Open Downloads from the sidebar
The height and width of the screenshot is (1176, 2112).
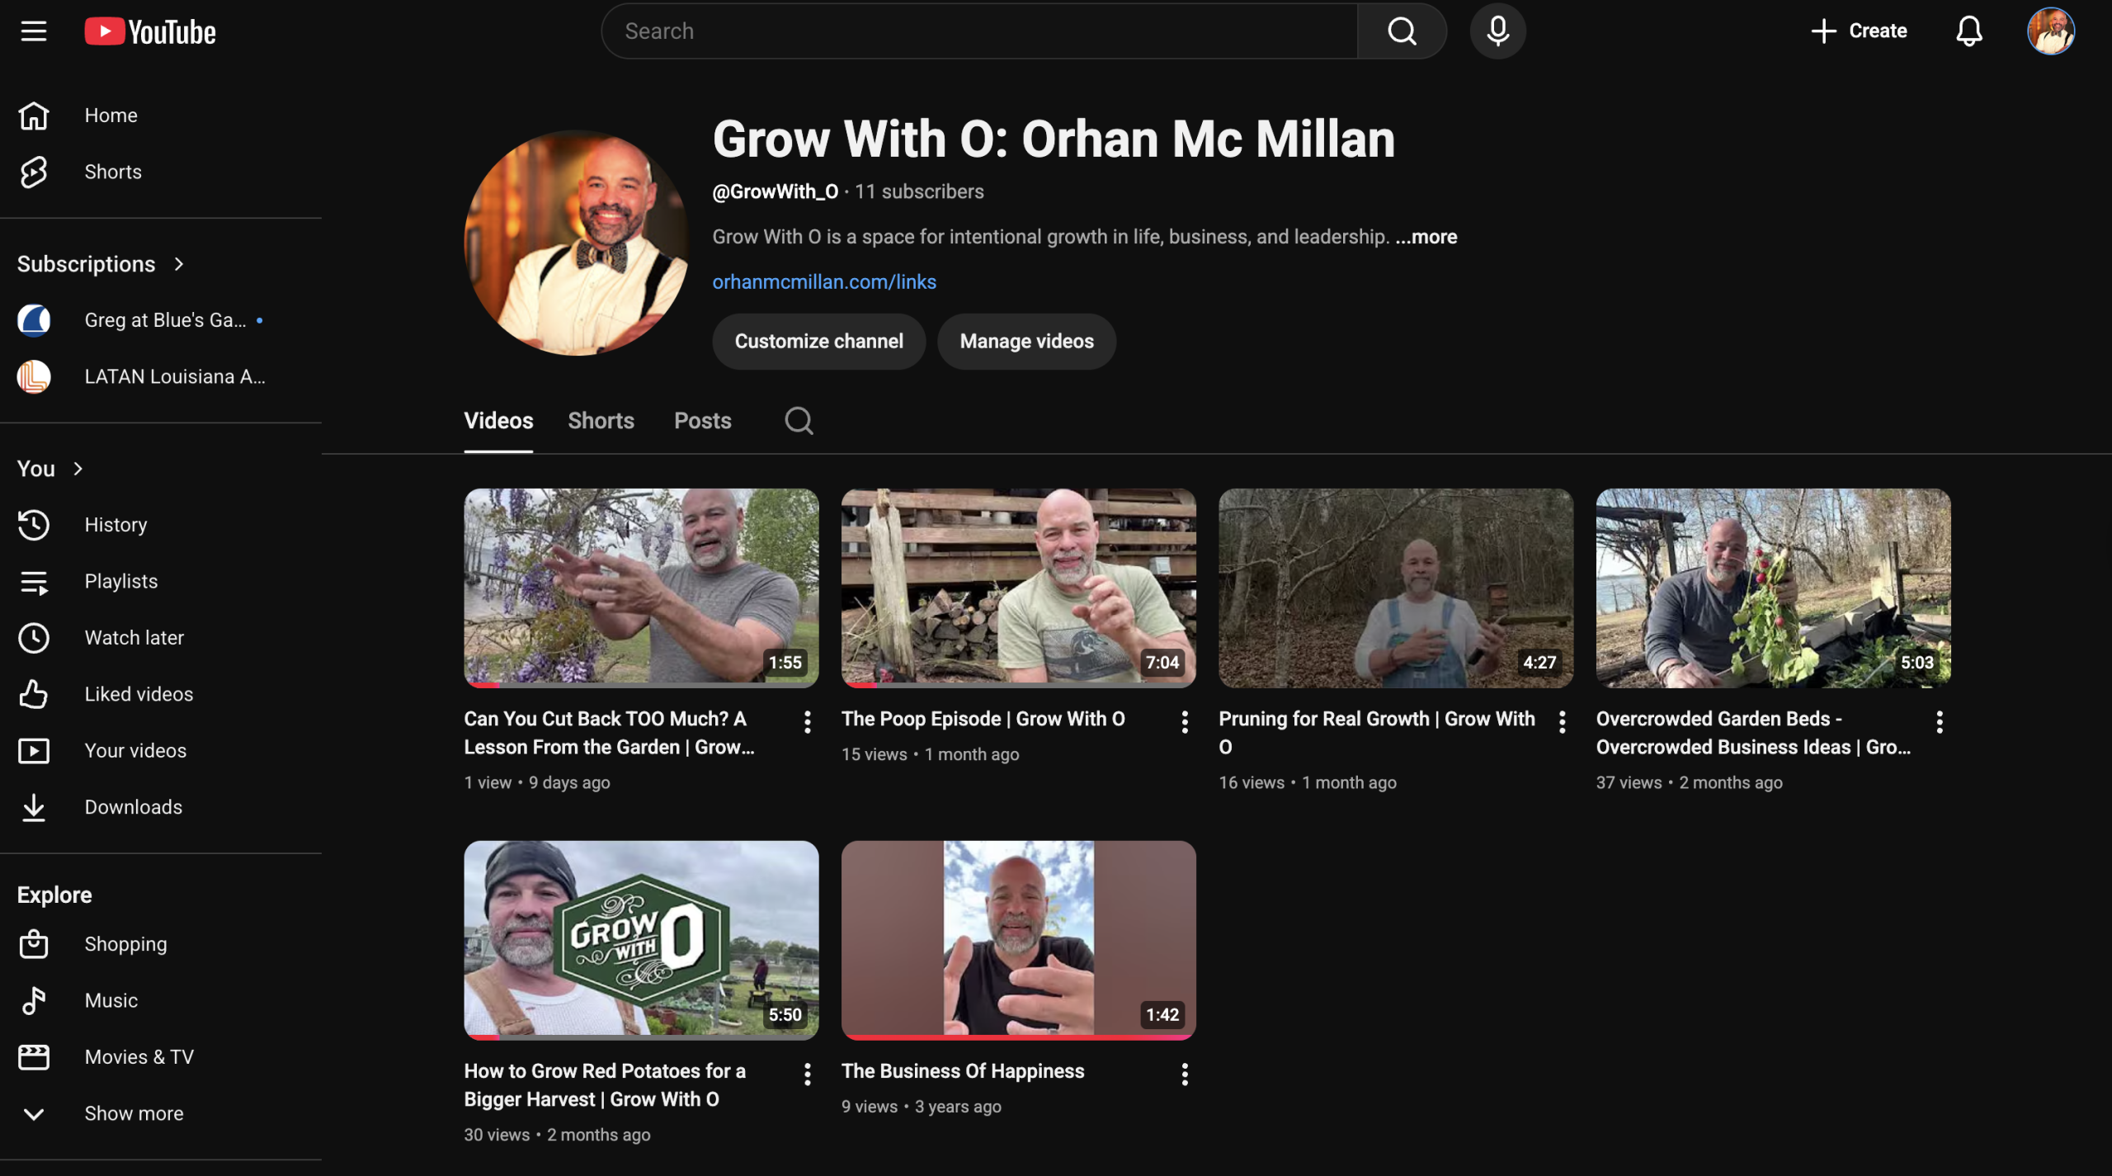pyautogui.click(x=133, y=806)
